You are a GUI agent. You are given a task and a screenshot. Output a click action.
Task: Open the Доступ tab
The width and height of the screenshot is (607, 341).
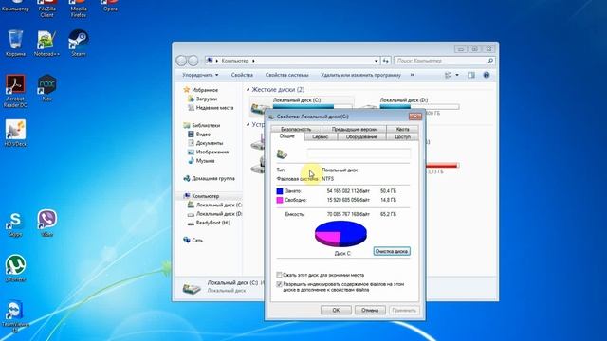point(402,136)
